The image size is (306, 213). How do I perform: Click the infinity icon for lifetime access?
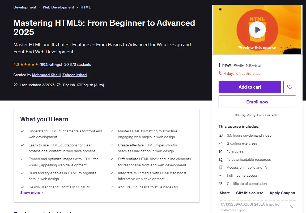pos(221,175)
